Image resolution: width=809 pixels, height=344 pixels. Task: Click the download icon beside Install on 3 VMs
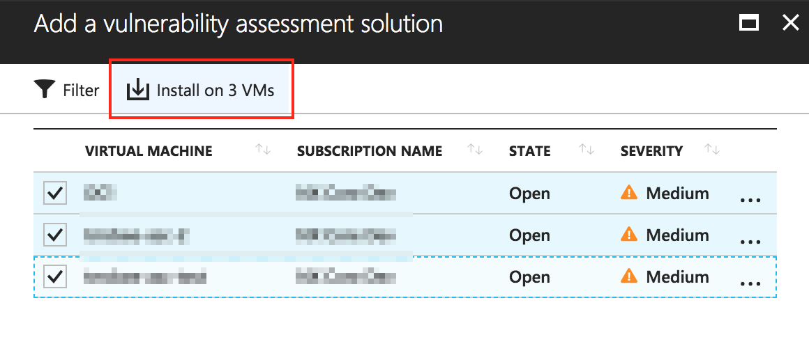pos(138,90)
